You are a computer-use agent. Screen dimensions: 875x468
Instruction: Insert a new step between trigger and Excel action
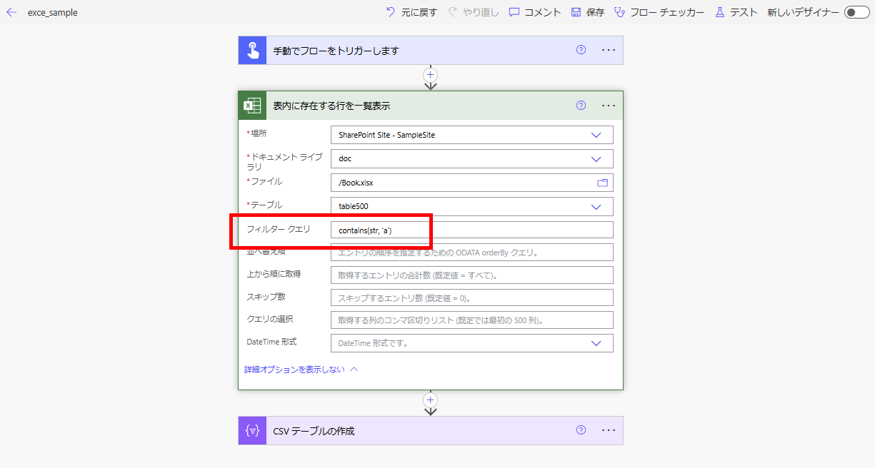point(430,74)
